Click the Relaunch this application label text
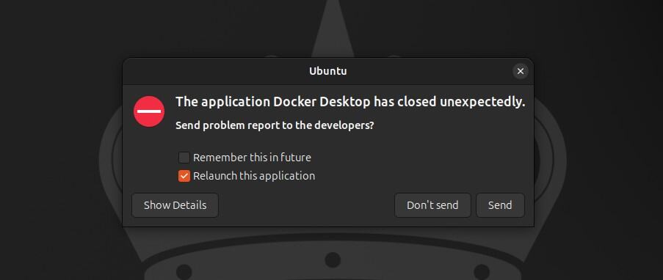Image resolution: width=663 pixels, height=280 pixels. (x=254, y=176)
